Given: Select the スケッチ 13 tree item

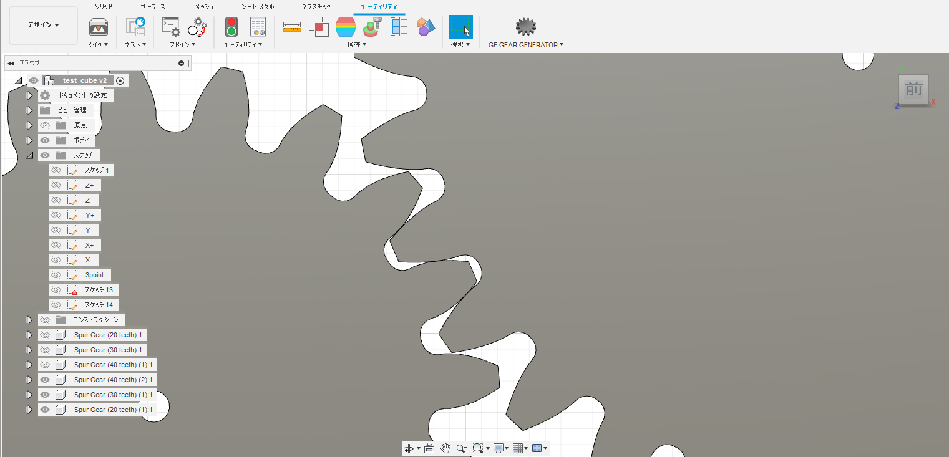Looking at the screenshot, I should tap(99, 290).
